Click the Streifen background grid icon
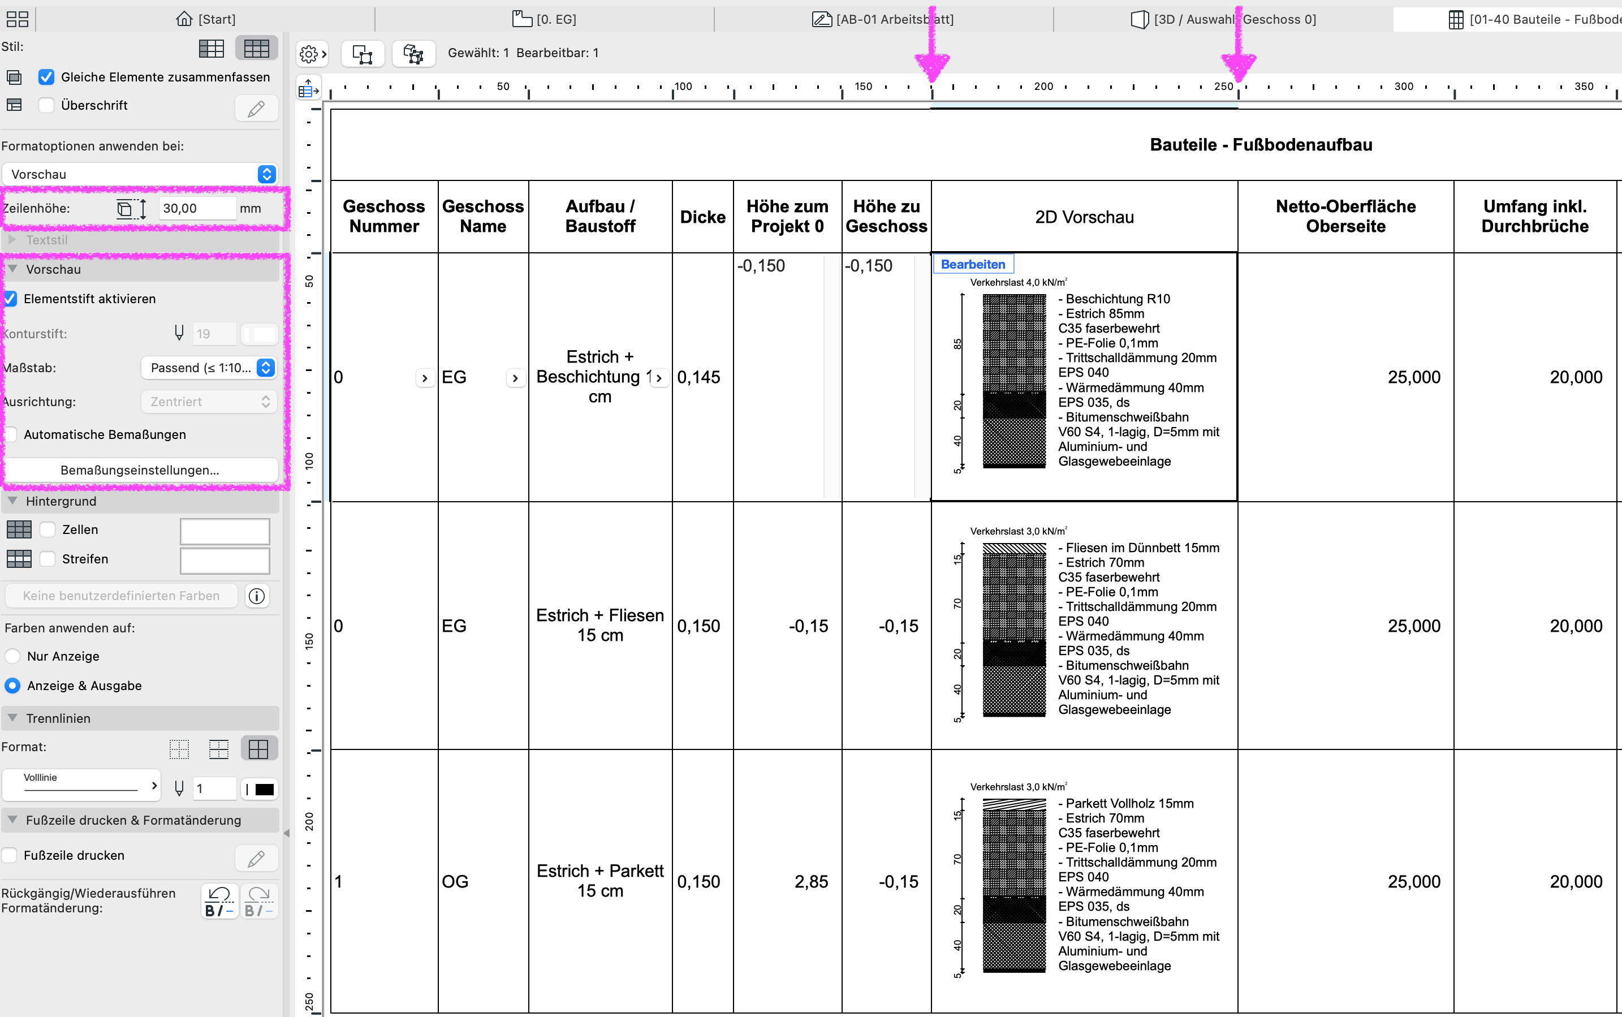The image size is (1622, 1017). point(19,558)
